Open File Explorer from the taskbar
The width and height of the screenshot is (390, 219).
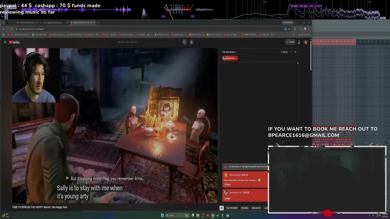point(198,215)
